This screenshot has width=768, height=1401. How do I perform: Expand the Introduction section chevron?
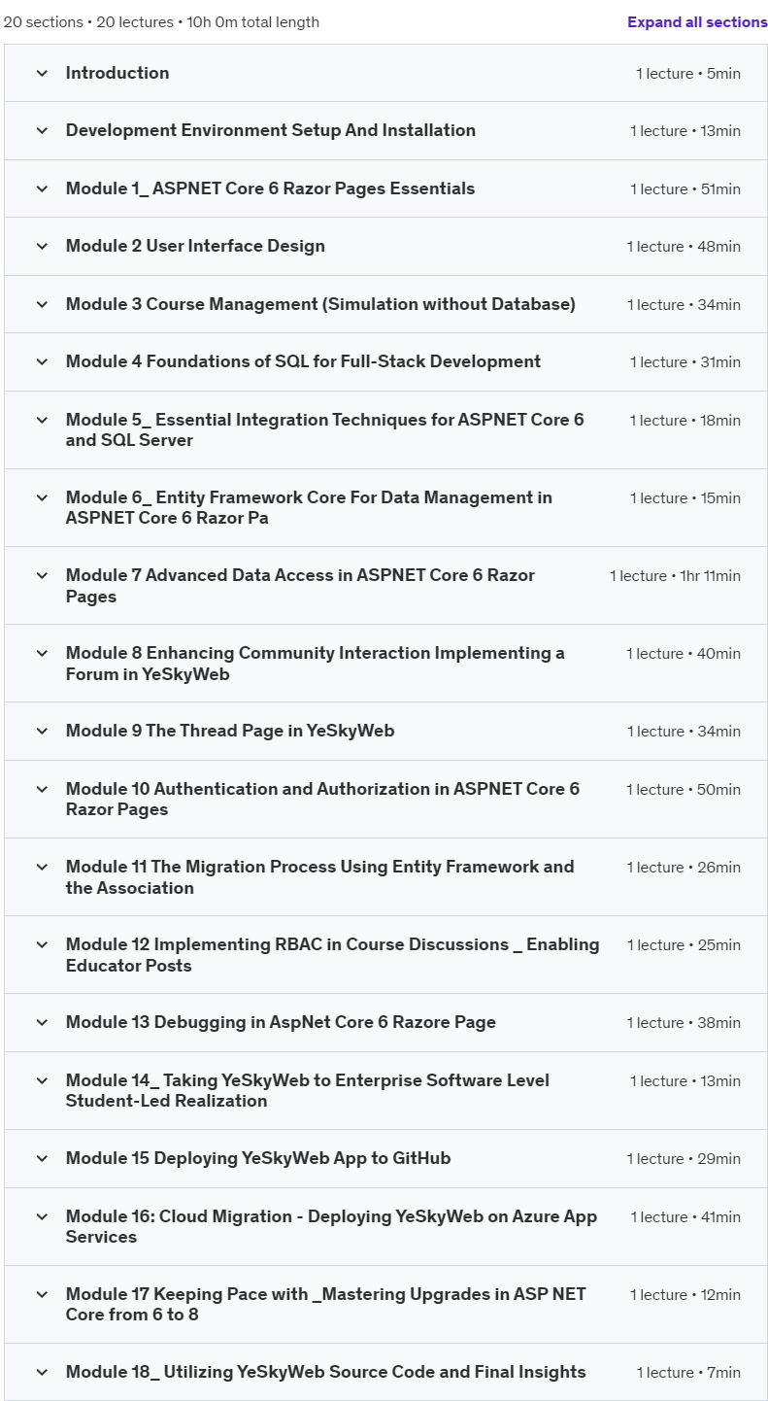tap(42, 73)
